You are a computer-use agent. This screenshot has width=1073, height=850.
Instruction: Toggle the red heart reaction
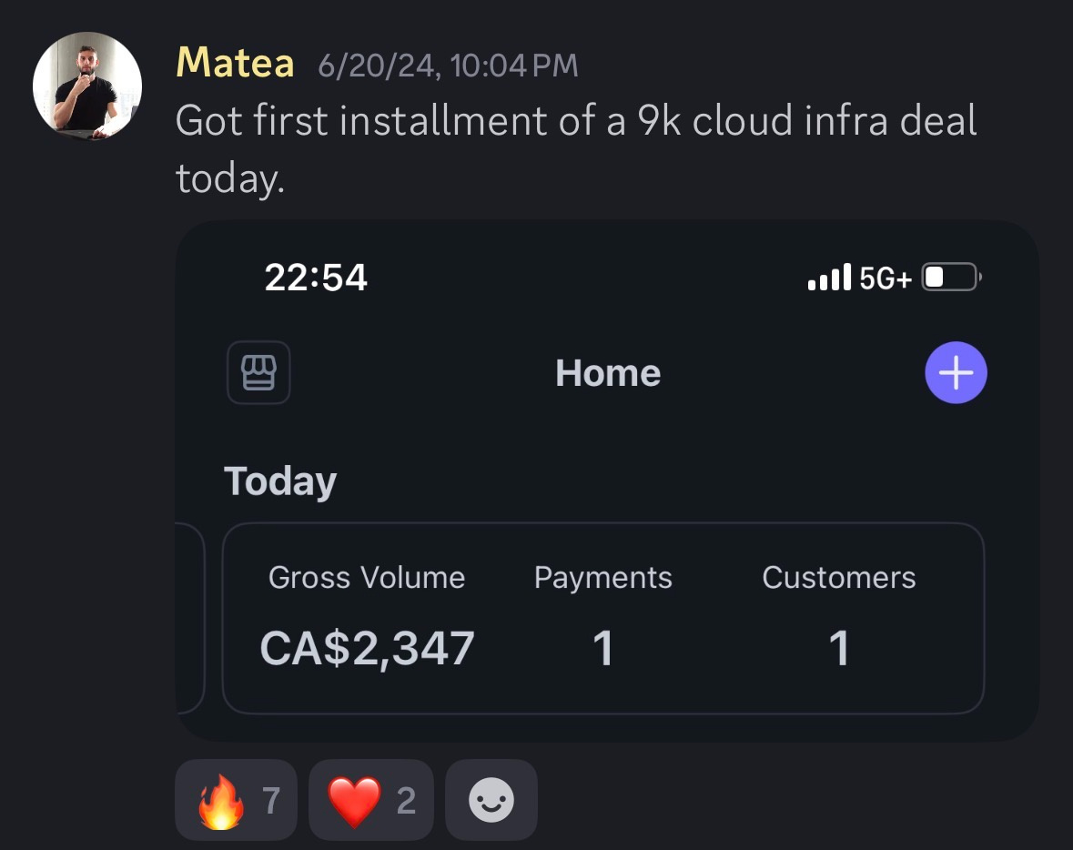(370, 800)
